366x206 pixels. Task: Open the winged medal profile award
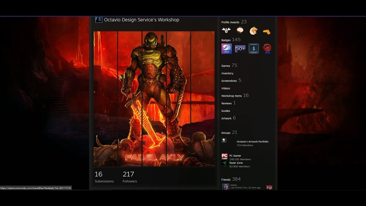tap(226, 30)
